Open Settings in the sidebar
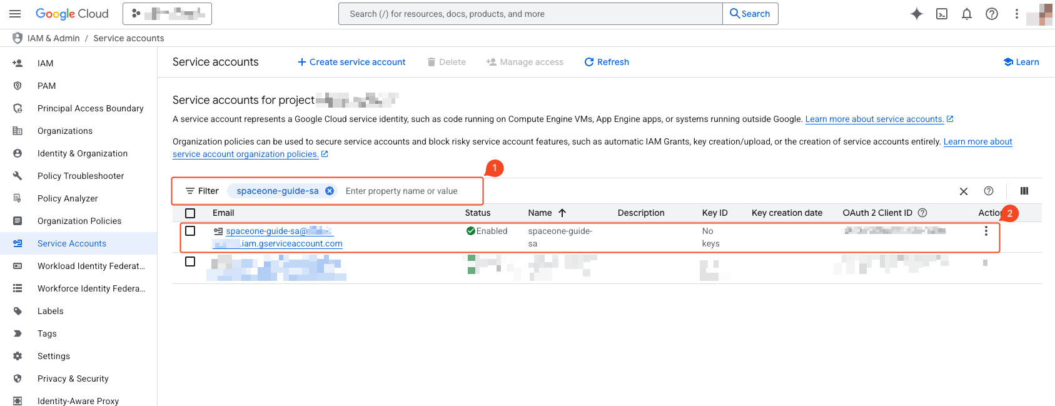1055x406 pixels. pyautogui.click(x=54, y=356)
